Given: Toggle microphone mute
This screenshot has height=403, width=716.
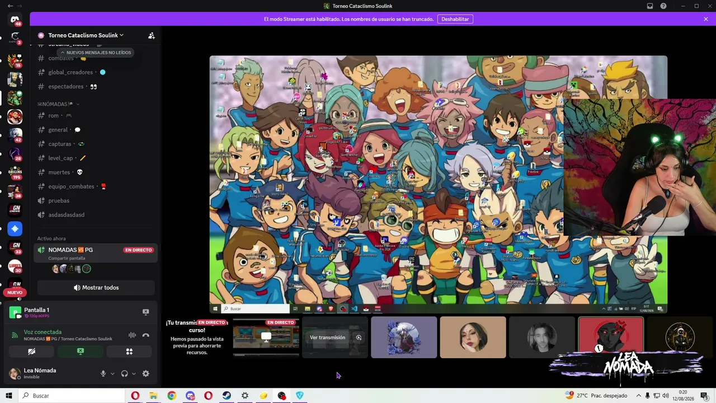Looking at the screenshot, I should coord(103,373).
